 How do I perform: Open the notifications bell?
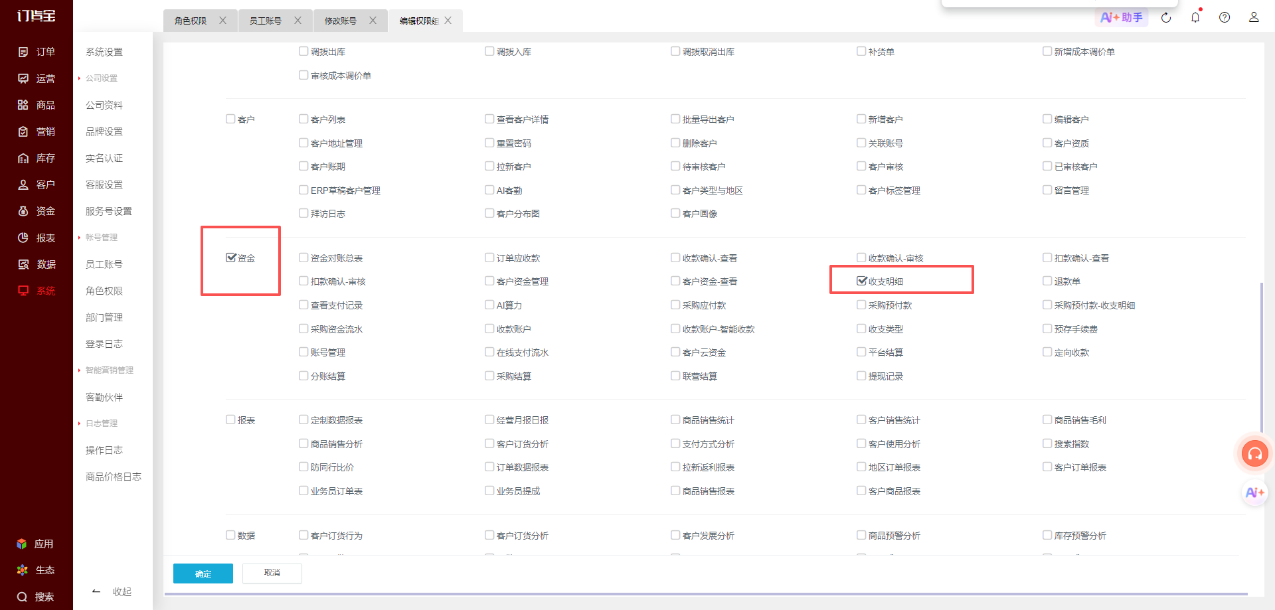click(x=1195, y=17)
